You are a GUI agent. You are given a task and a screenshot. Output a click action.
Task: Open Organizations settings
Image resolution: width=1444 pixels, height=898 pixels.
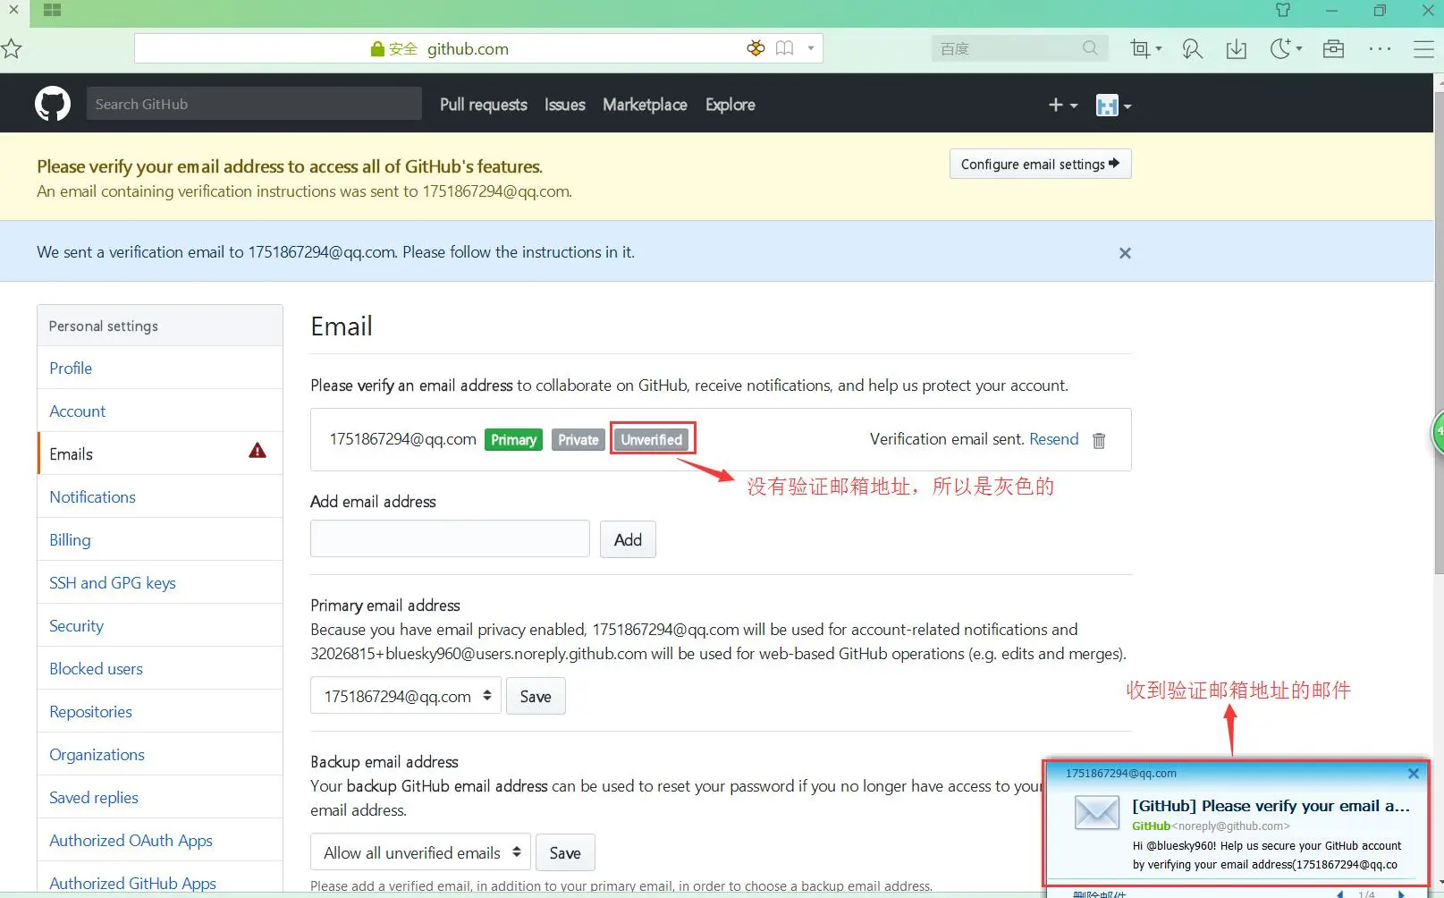pyautogui.click(x=160, y=755)
